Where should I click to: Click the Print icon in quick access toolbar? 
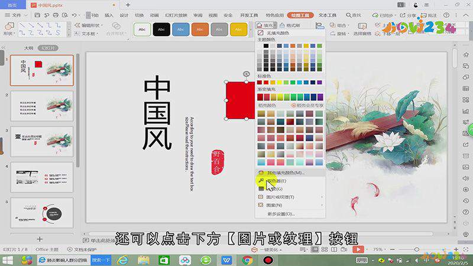(56, 15)
